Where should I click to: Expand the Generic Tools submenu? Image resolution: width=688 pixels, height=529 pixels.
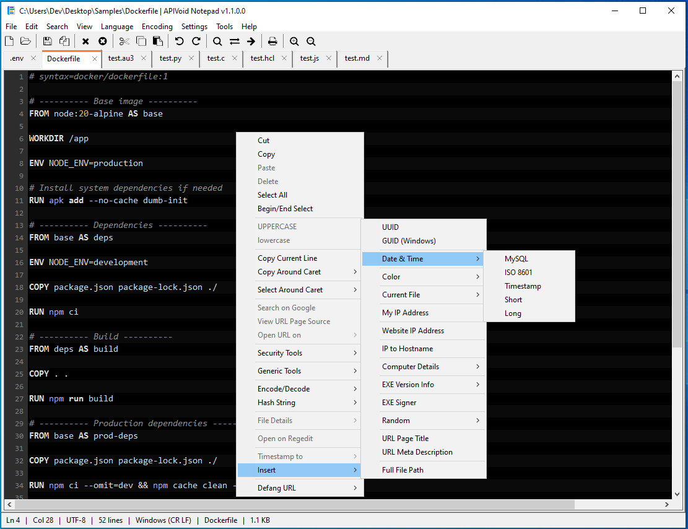tap(300, 371)
